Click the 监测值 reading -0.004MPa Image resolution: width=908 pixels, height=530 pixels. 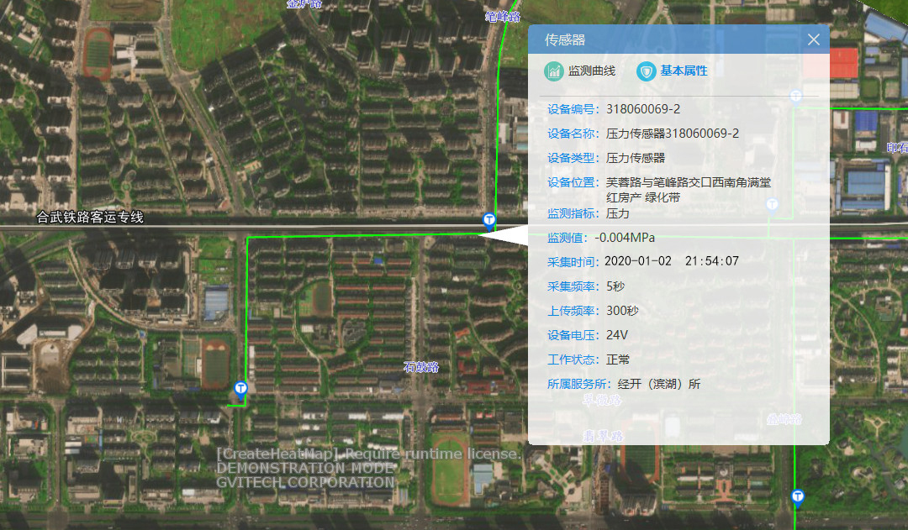click(x=625, y=238)
